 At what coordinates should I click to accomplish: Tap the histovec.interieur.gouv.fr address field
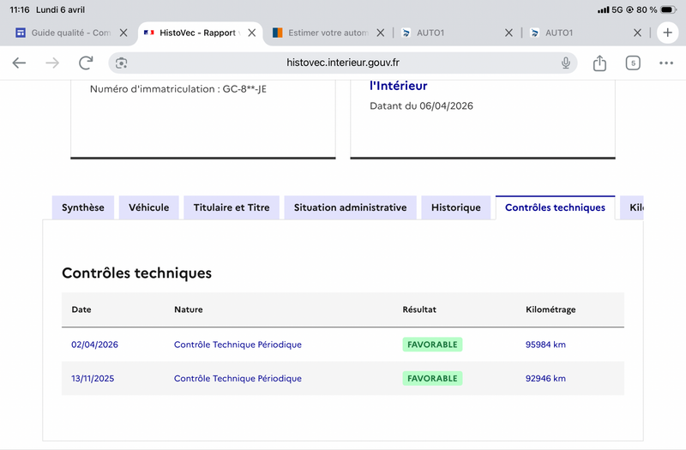tap(343, 63)
